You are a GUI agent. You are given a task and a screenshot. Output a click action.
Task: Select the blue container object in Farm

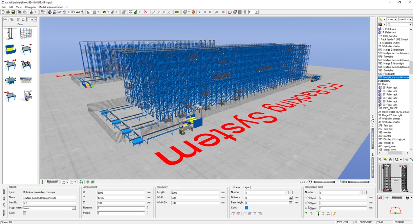coord(10,49)
